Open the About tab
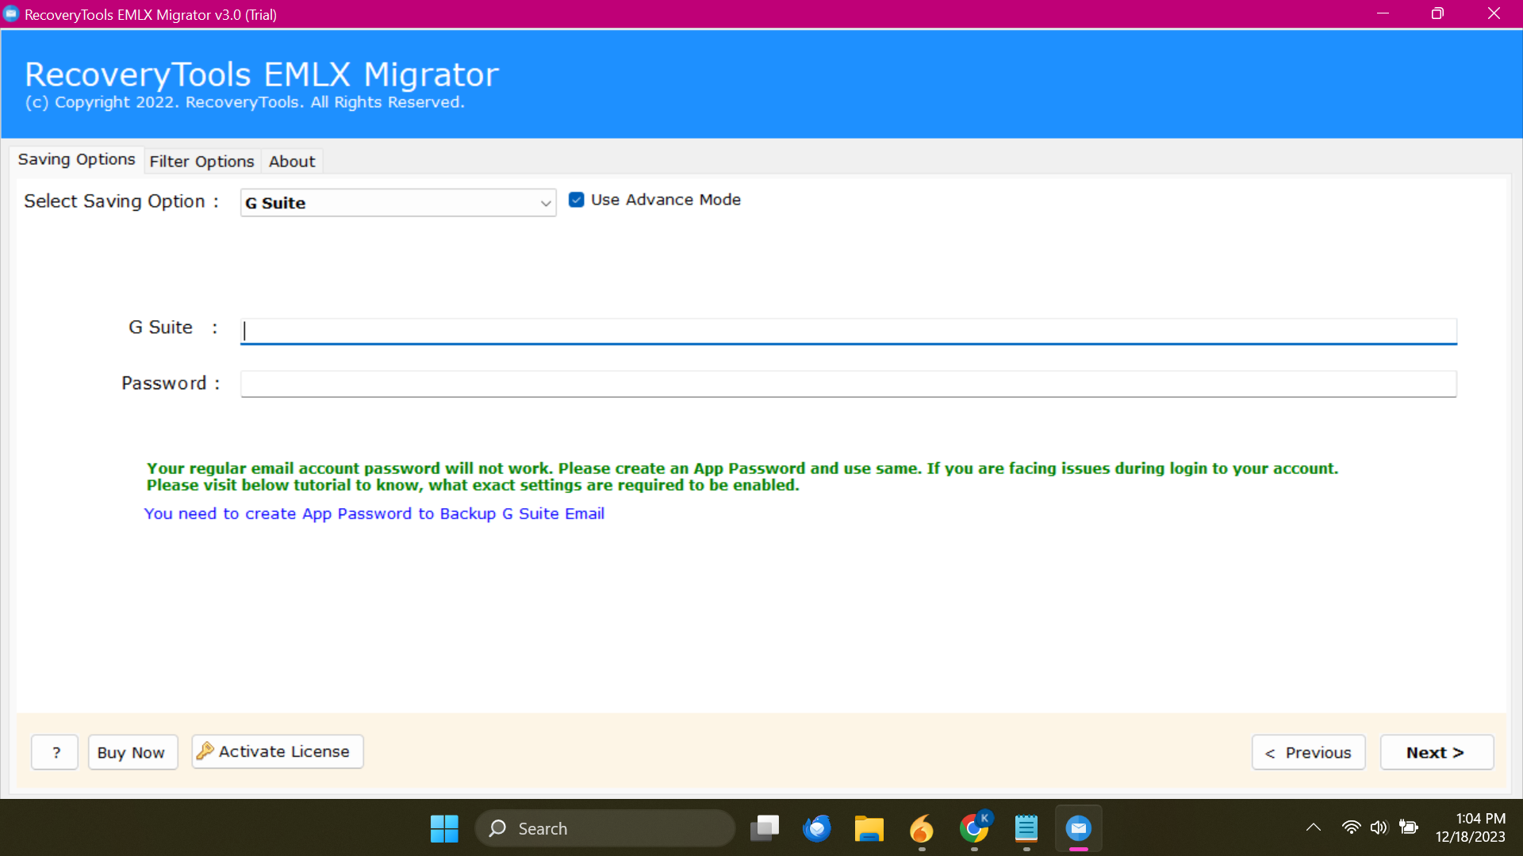The image size is (1523, 856). [x=292, y=162]
